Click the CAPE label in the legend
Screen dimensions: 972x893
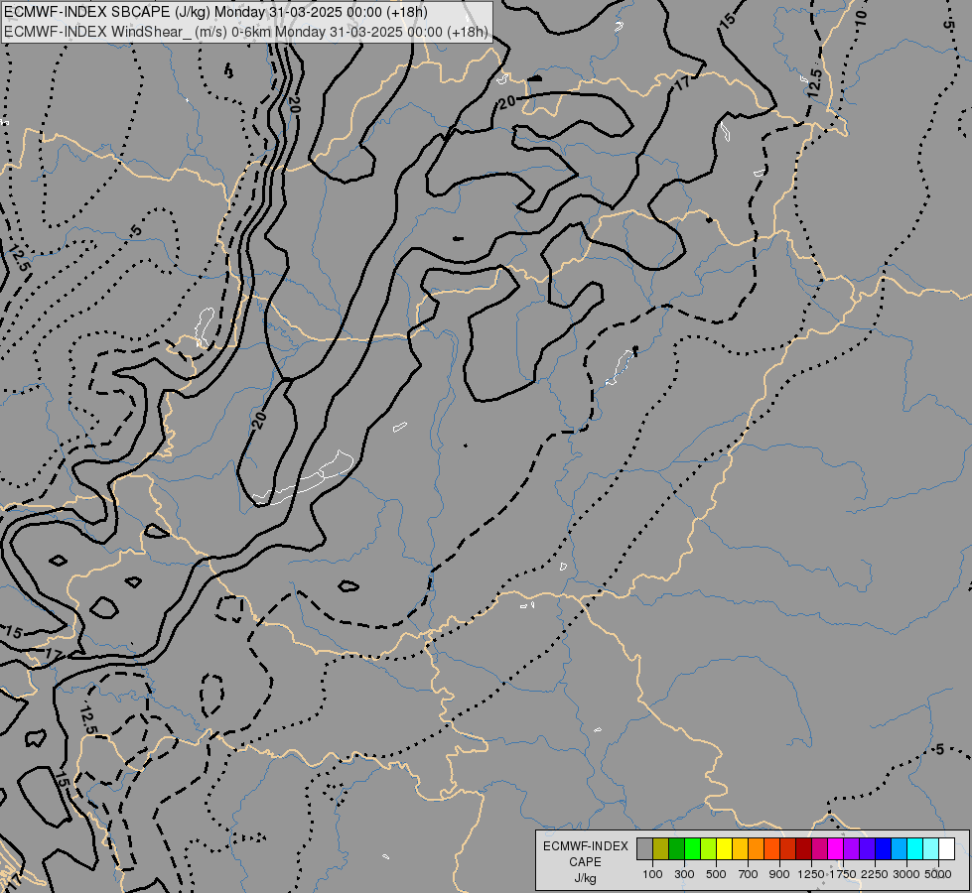pos(585,862)
